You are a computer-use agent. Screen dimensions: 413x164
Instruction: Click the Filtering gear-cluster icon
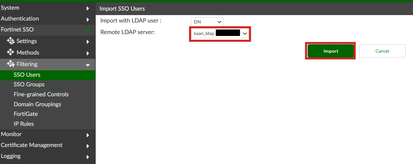click(x=11, y=64)
